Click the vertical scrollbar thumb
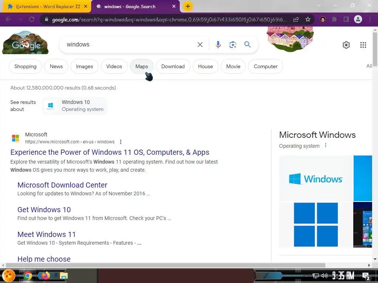Image resolution: width=378 pixels, height=283 pixels. (375, 50)
